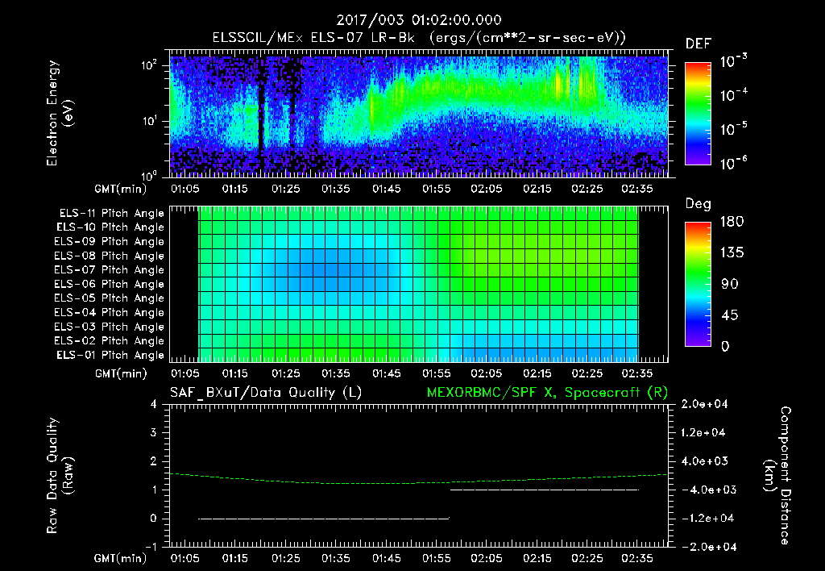Click the 135 tick on Deg scale
The height and width of the screenshot is (571, 825).
[x=732, y=252]
